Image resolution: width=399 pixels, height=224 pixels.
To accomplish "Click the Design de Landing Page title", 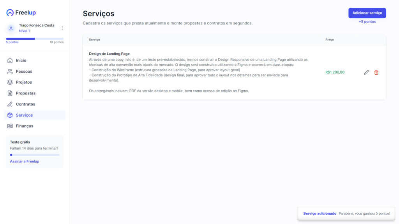I will tap(109, 54).
